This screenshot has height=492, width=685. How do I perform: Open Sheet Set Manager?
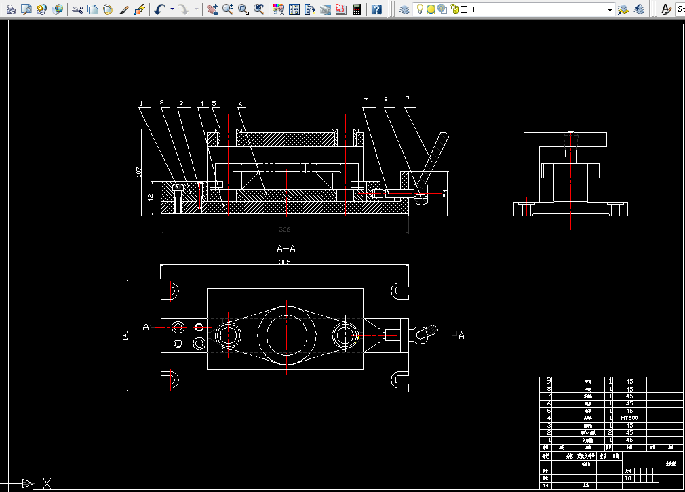click(326, 9)
